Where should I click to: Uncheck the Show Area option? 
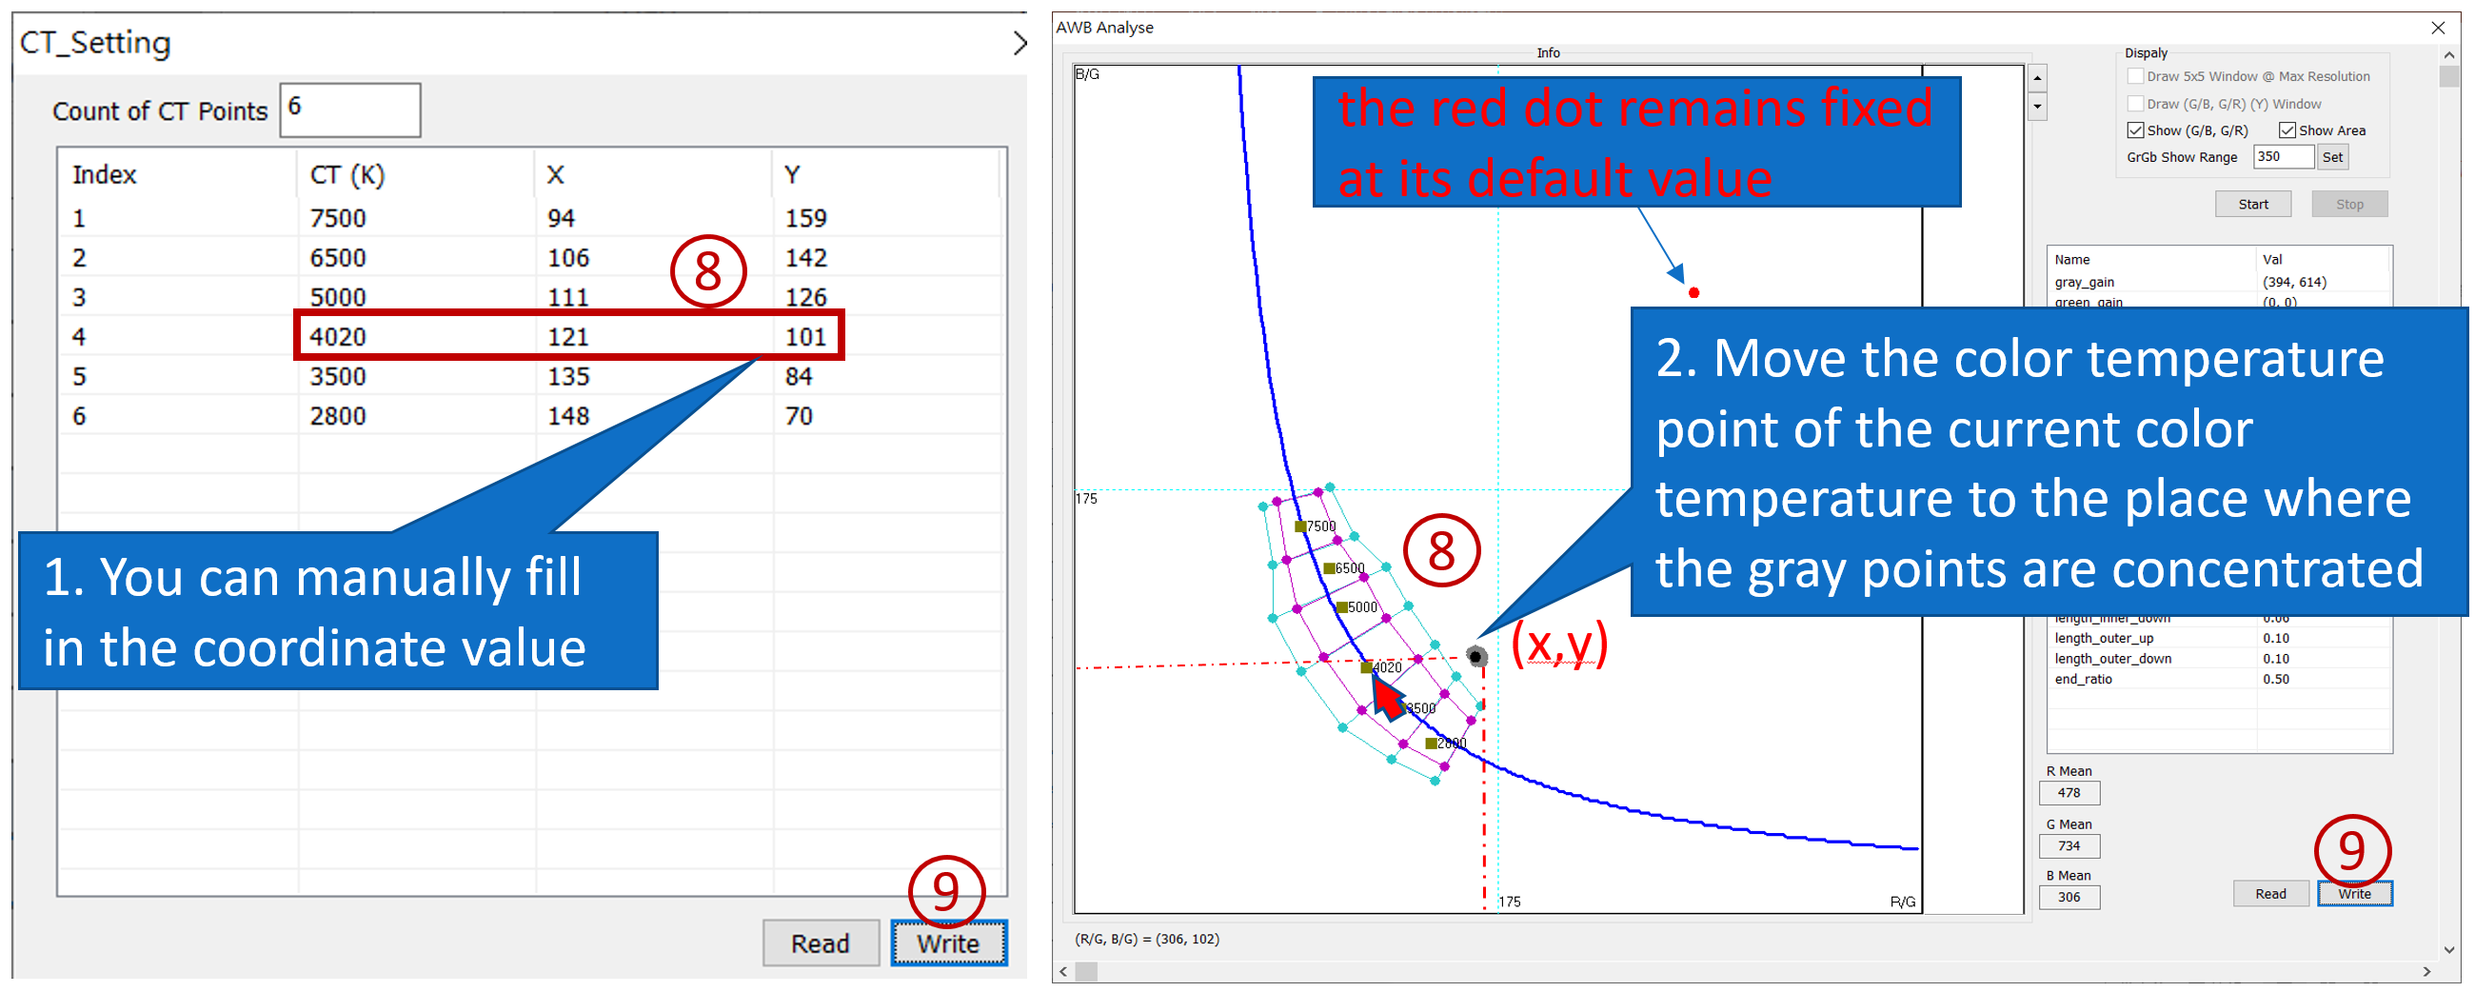pos(2287,130)
